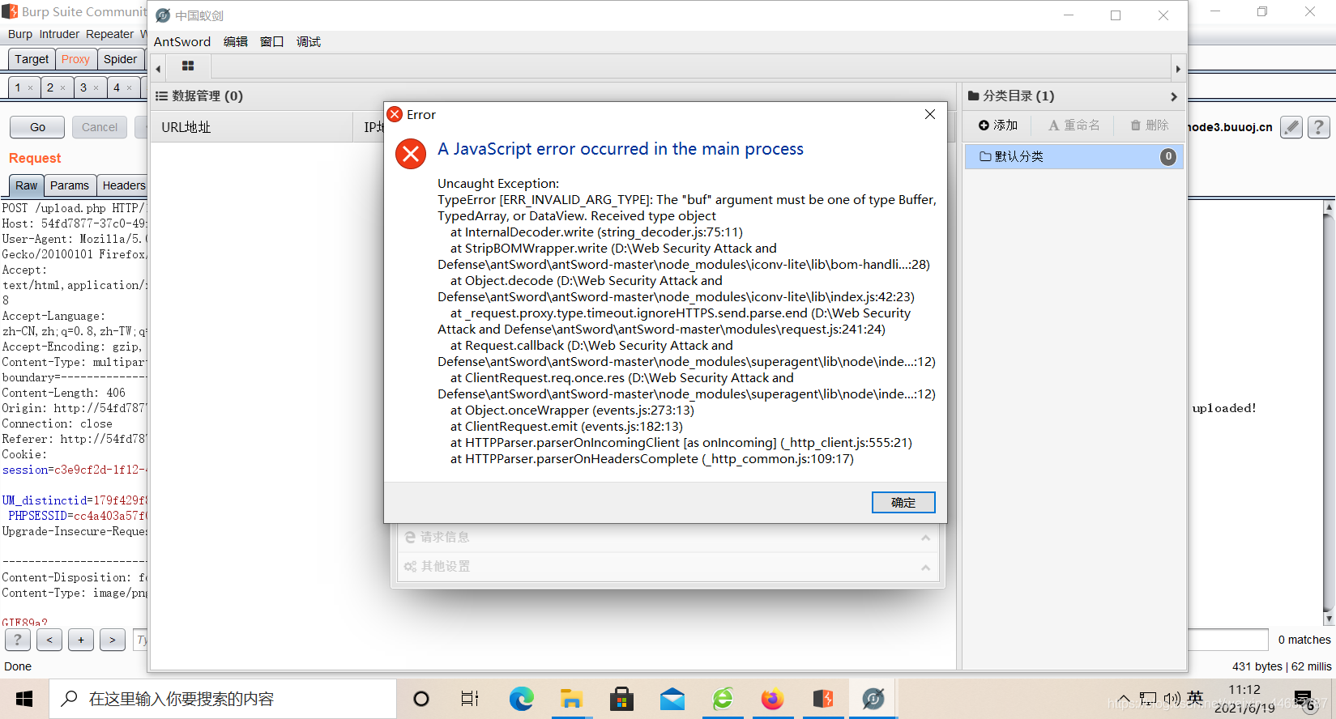Image resolution: width=1336 pixels, height=719 pixels.
Task: Open Firefox from taskbar
Action: click(773, 699)
